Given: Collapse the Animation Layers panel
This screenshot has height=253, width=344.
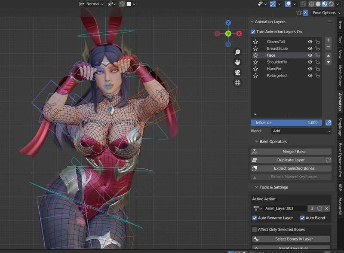Looking at the screenshot, I should pos(252,22).
